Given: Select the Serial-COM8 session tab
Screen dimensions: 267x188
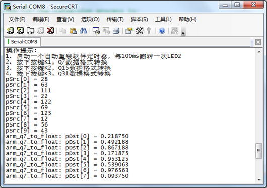Looking at the screenshot, I should tap(23, 42).
